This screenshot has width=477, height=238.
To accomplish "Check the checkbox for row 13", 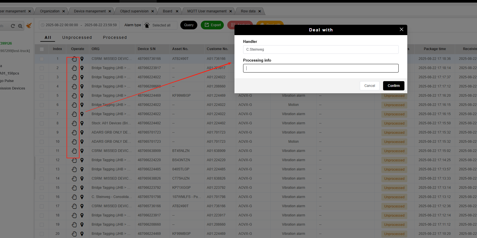I will (x=42, y=170).
